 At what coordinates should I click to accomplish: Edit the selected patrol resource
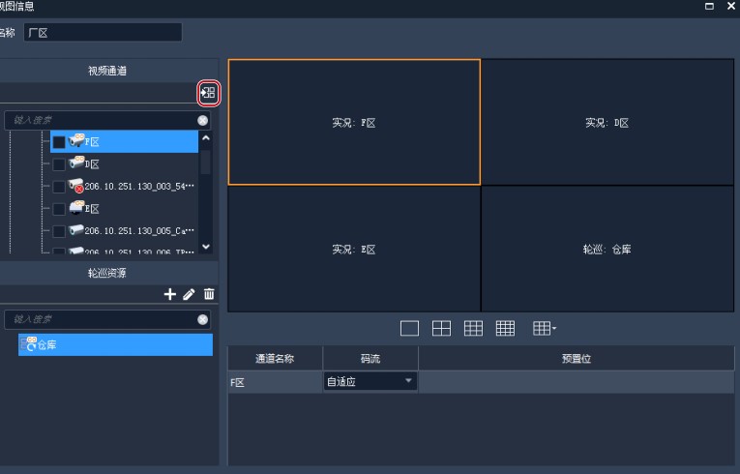[x=189, y=294]
